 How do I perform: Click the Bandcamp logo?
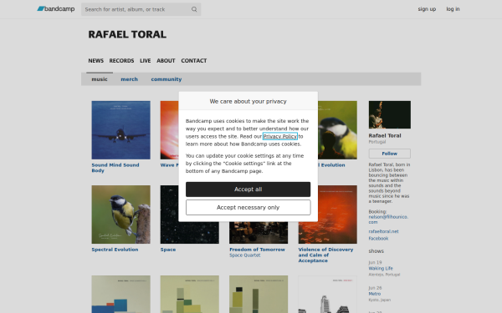point(56,9)
